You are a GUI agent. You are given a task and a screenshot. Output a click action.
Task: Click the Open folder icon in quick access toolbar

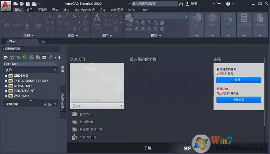tap(22, 4)
